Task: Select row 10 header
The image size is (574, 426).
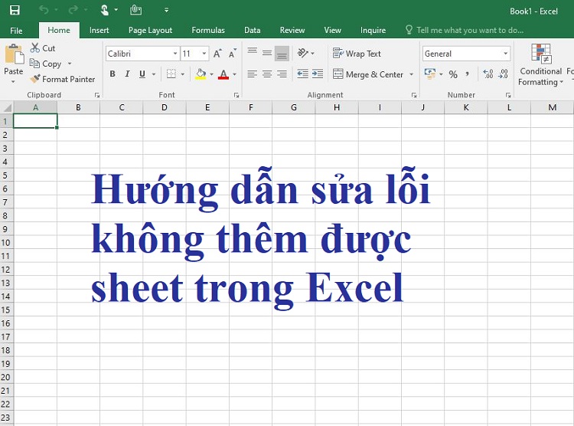Action: [6, 243]
